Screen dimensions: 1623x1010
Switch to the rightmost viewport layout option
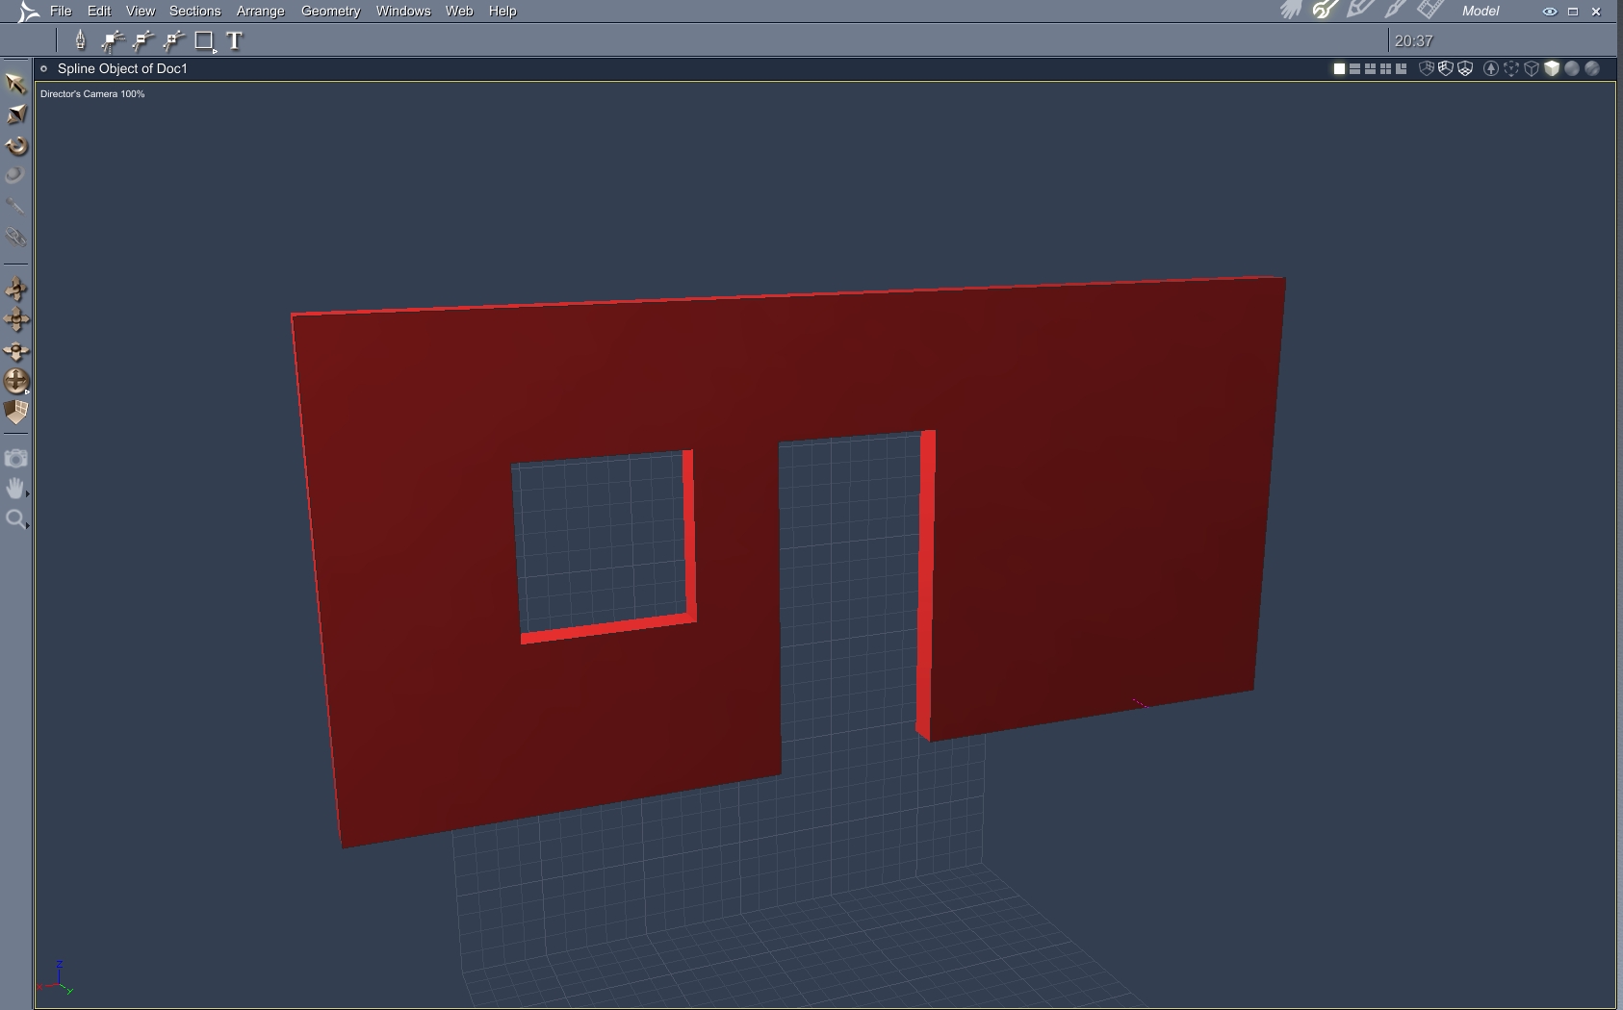1401,68
